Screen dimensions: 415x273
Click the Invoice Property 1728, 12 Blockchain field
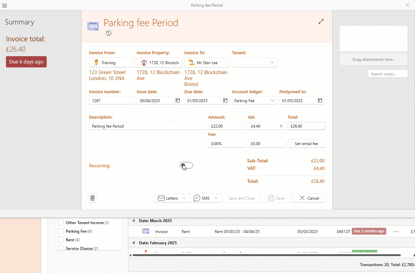pyautogui.click(x=160, y=62)
